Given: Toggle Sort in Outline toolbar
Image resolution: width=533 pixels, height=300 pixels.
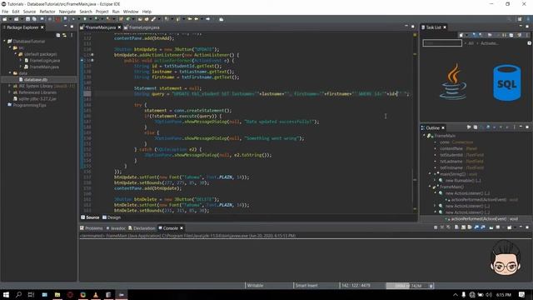Looking at the screenshot, I should coord(481,127).
